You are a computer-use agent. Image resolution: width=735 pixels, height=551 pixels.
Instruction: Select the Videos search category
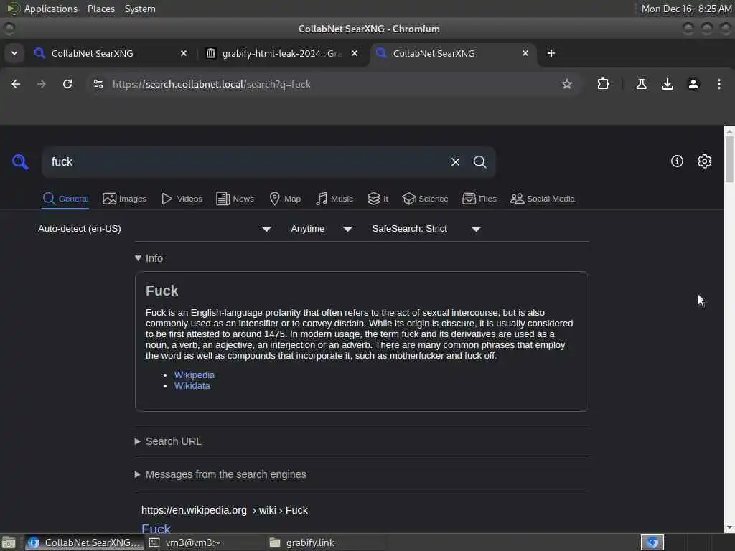pos(182,199)
